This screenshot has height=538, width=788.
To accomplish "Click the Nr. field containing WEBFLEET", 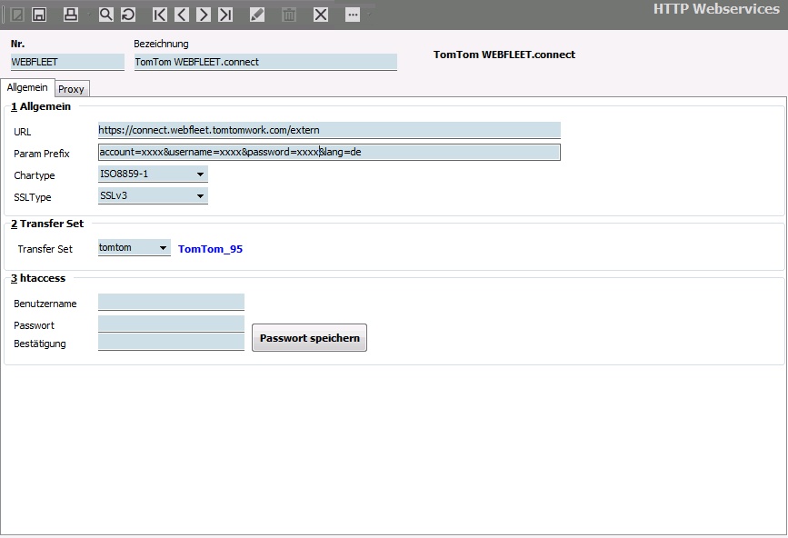I will (x=67, y=62).
